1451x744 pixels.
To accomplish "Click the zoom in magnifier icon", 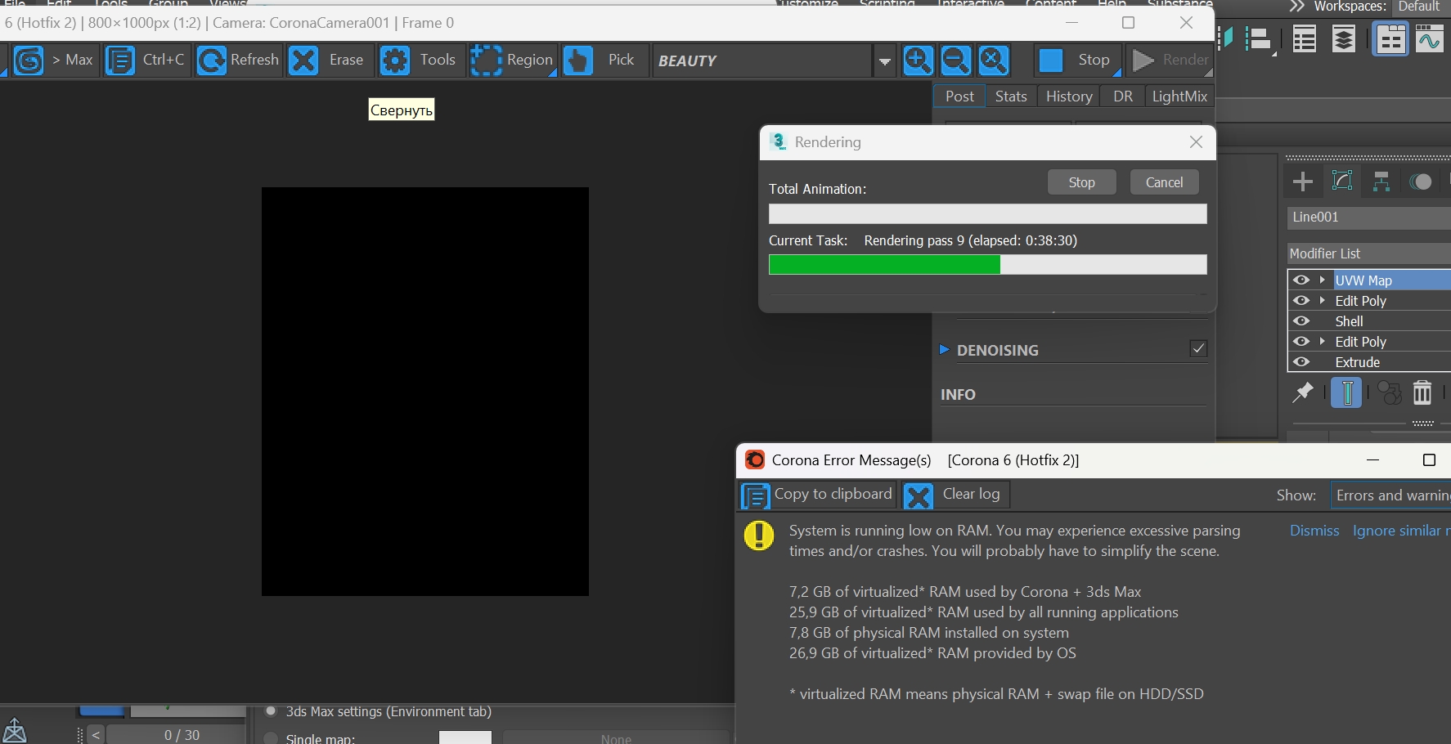I will coord(918,61).
